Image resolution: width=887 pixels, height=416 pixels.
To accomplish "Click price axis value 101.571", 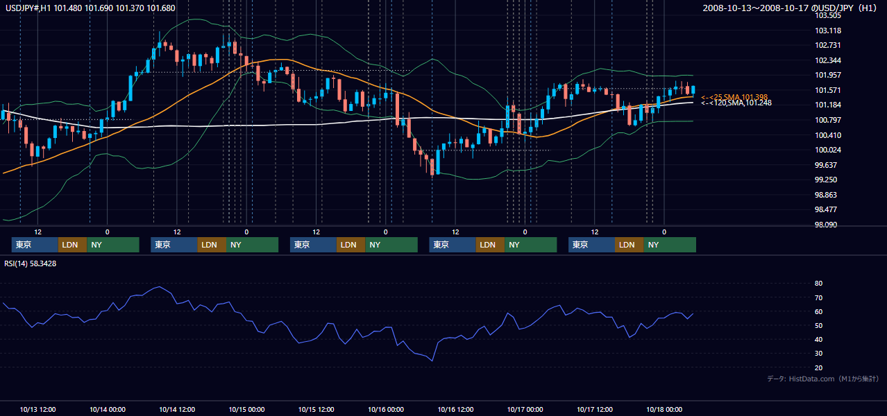I will [828, 90].
